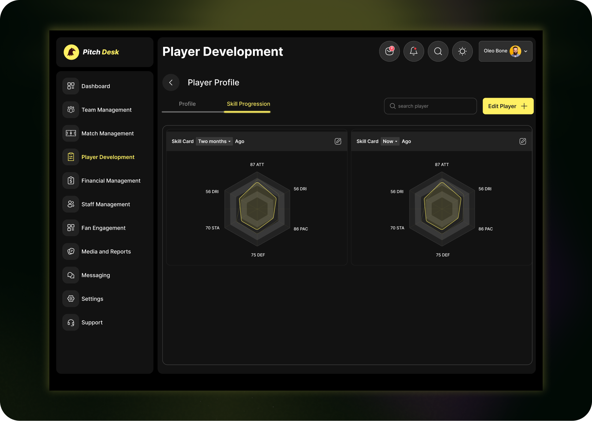592x421 pixels.
Task: Click the header search magnifier icon
Action: (x=438, y=51)
